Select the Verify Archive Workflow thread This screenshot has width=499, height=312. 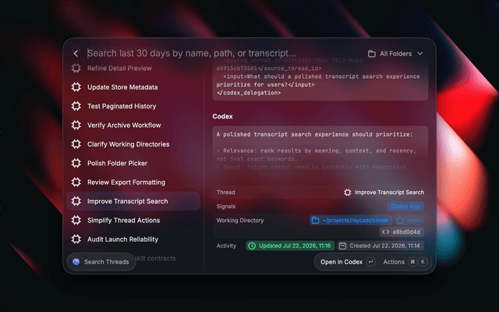click(133, 125)
